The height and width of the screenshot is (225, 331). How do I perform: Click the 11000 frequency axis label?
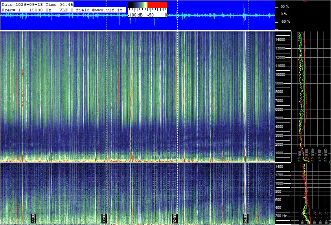click(x=280, y=66)
